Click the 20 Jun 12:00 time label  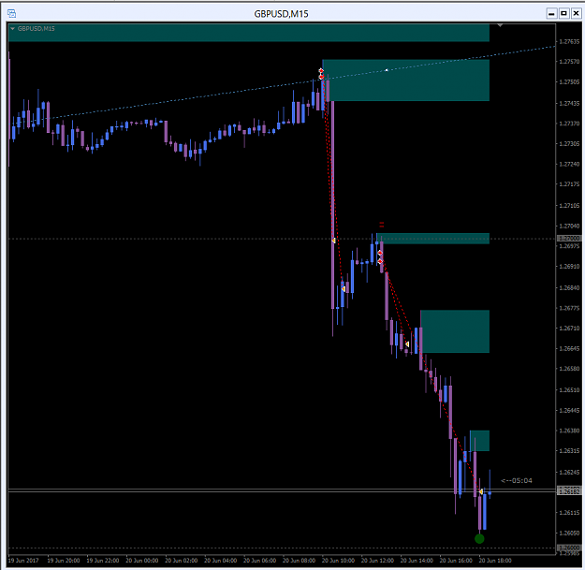(377, 561)
